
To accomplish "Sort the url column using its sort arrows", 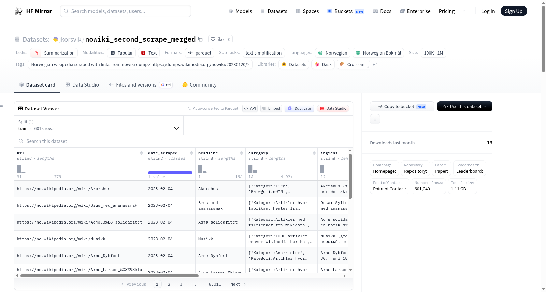I will [x=141, y=153].
